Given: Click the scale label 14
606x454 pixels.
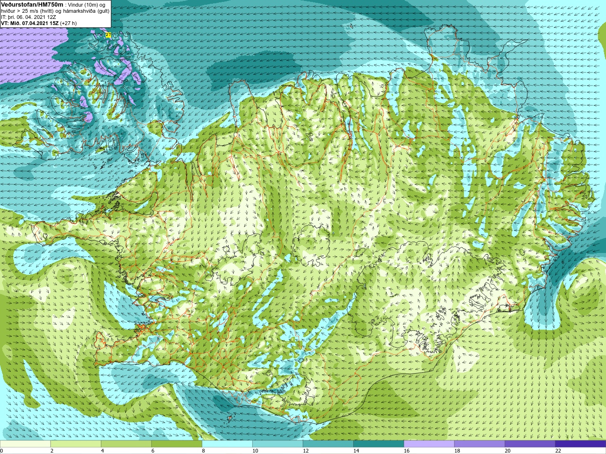Looking at the screenshot, I should click(356, 451).
